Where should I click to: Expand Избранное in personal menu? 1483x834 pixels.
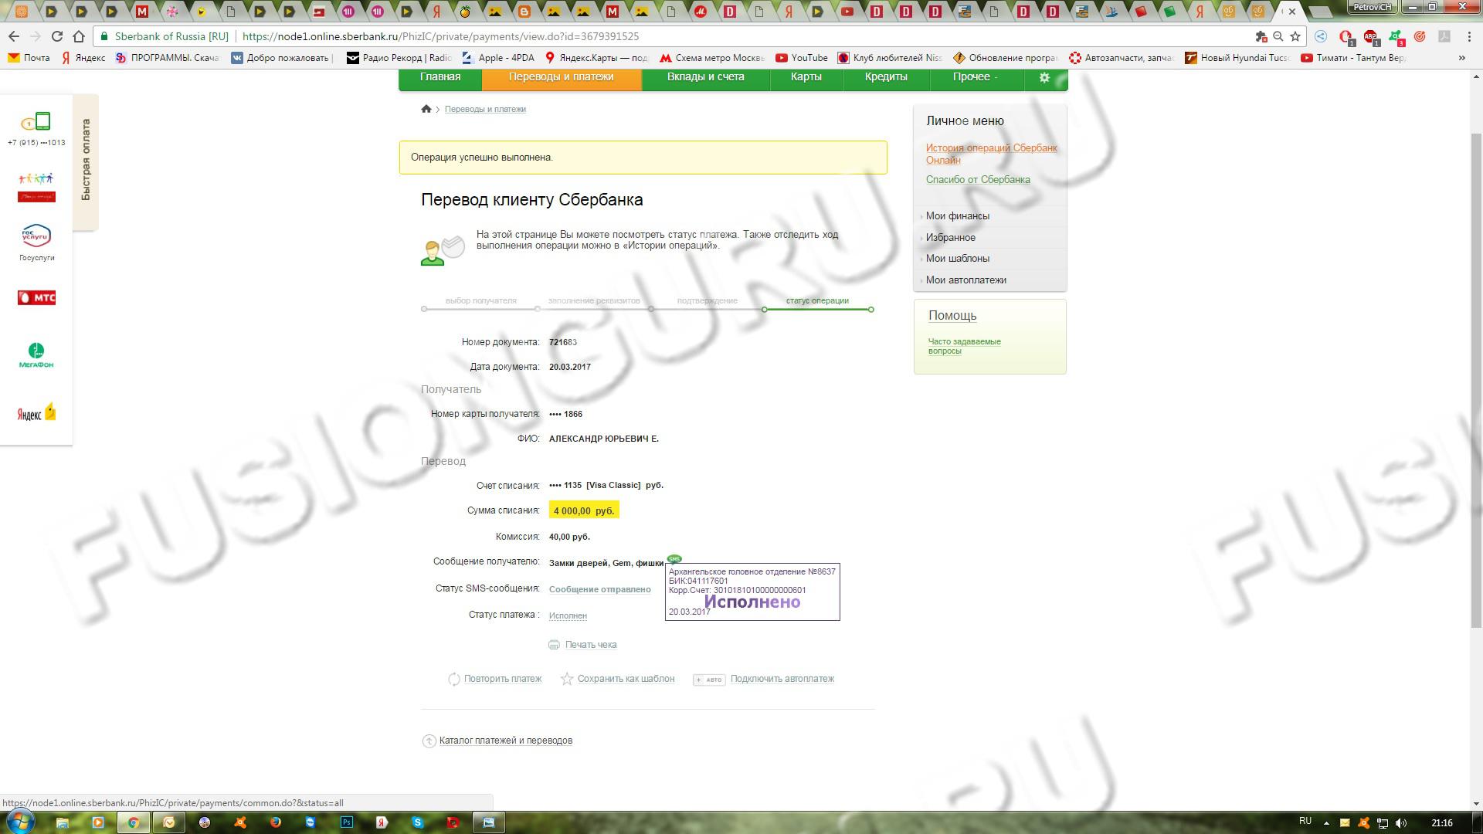951,238
